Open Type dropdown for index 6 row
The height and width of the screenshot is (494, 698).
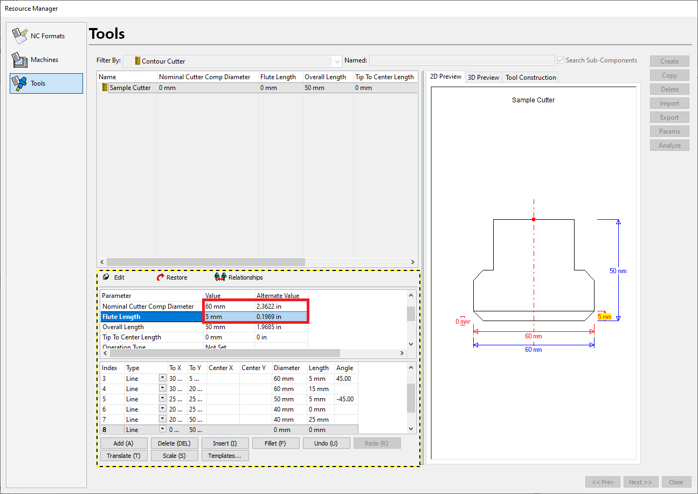pyautogui.click(x=163, y=409)
